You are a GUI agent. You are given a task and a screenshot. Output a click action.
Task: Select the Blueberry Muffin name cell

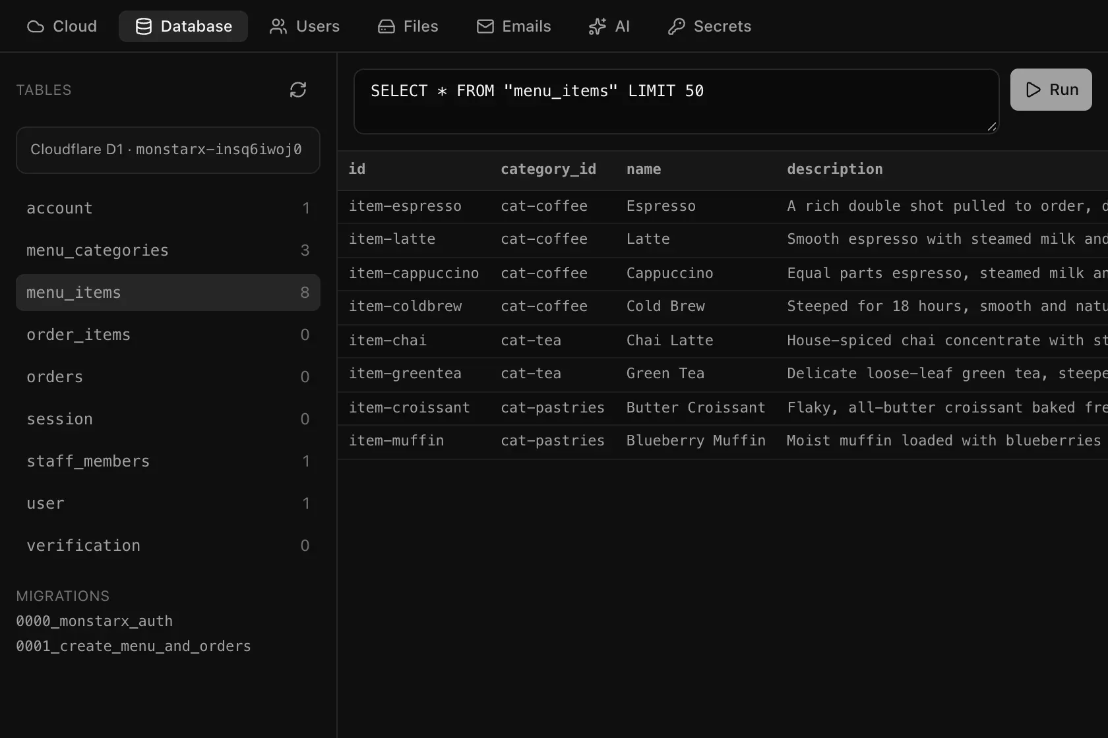pos(696,441)
